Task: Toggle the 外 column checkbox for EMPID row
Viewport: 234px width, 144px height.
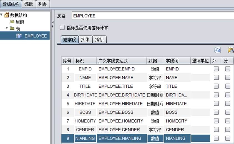Action: (x=216, y=69)
